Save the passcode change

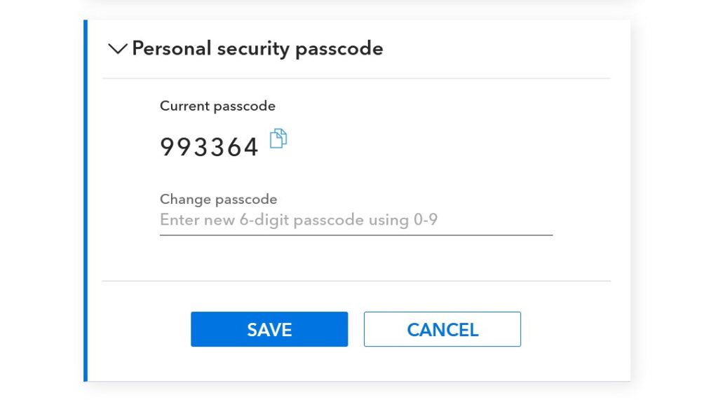pos(269,329)
